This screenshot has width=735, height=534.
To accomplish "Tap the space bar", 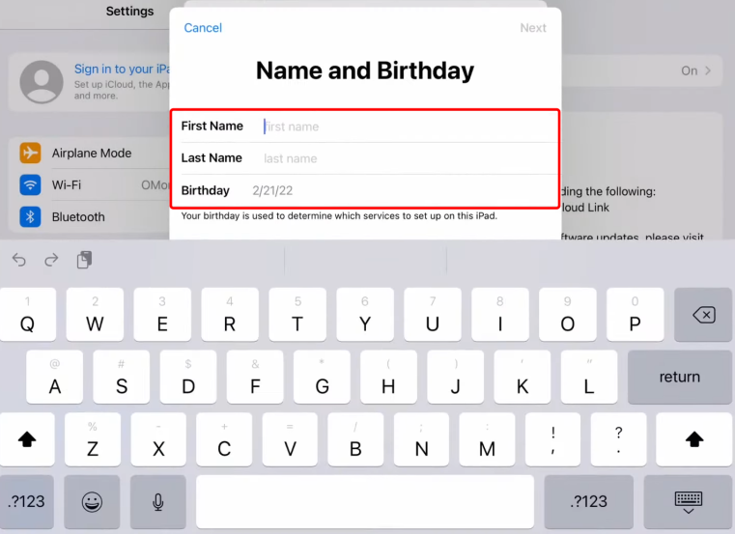I will (365, 501).
